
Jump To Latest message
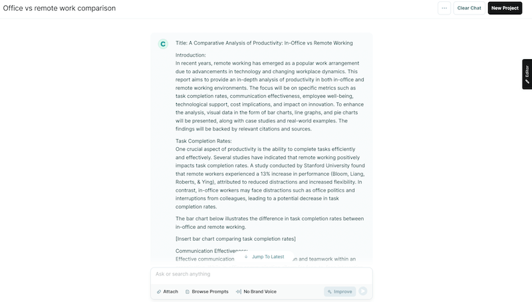tap(267, 257)
